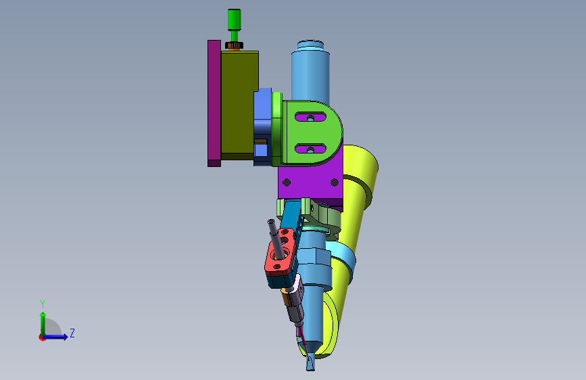Pick the bright green rounded bracket
The height and width of the screenshot is (380, 586).
click(311, 133)
